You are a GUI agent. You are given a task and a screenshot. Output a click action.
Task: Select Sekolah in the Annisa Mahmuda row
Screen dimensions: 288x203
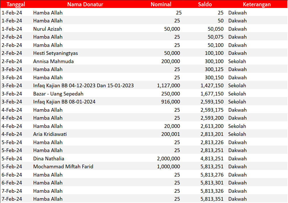tap(237, 61)
